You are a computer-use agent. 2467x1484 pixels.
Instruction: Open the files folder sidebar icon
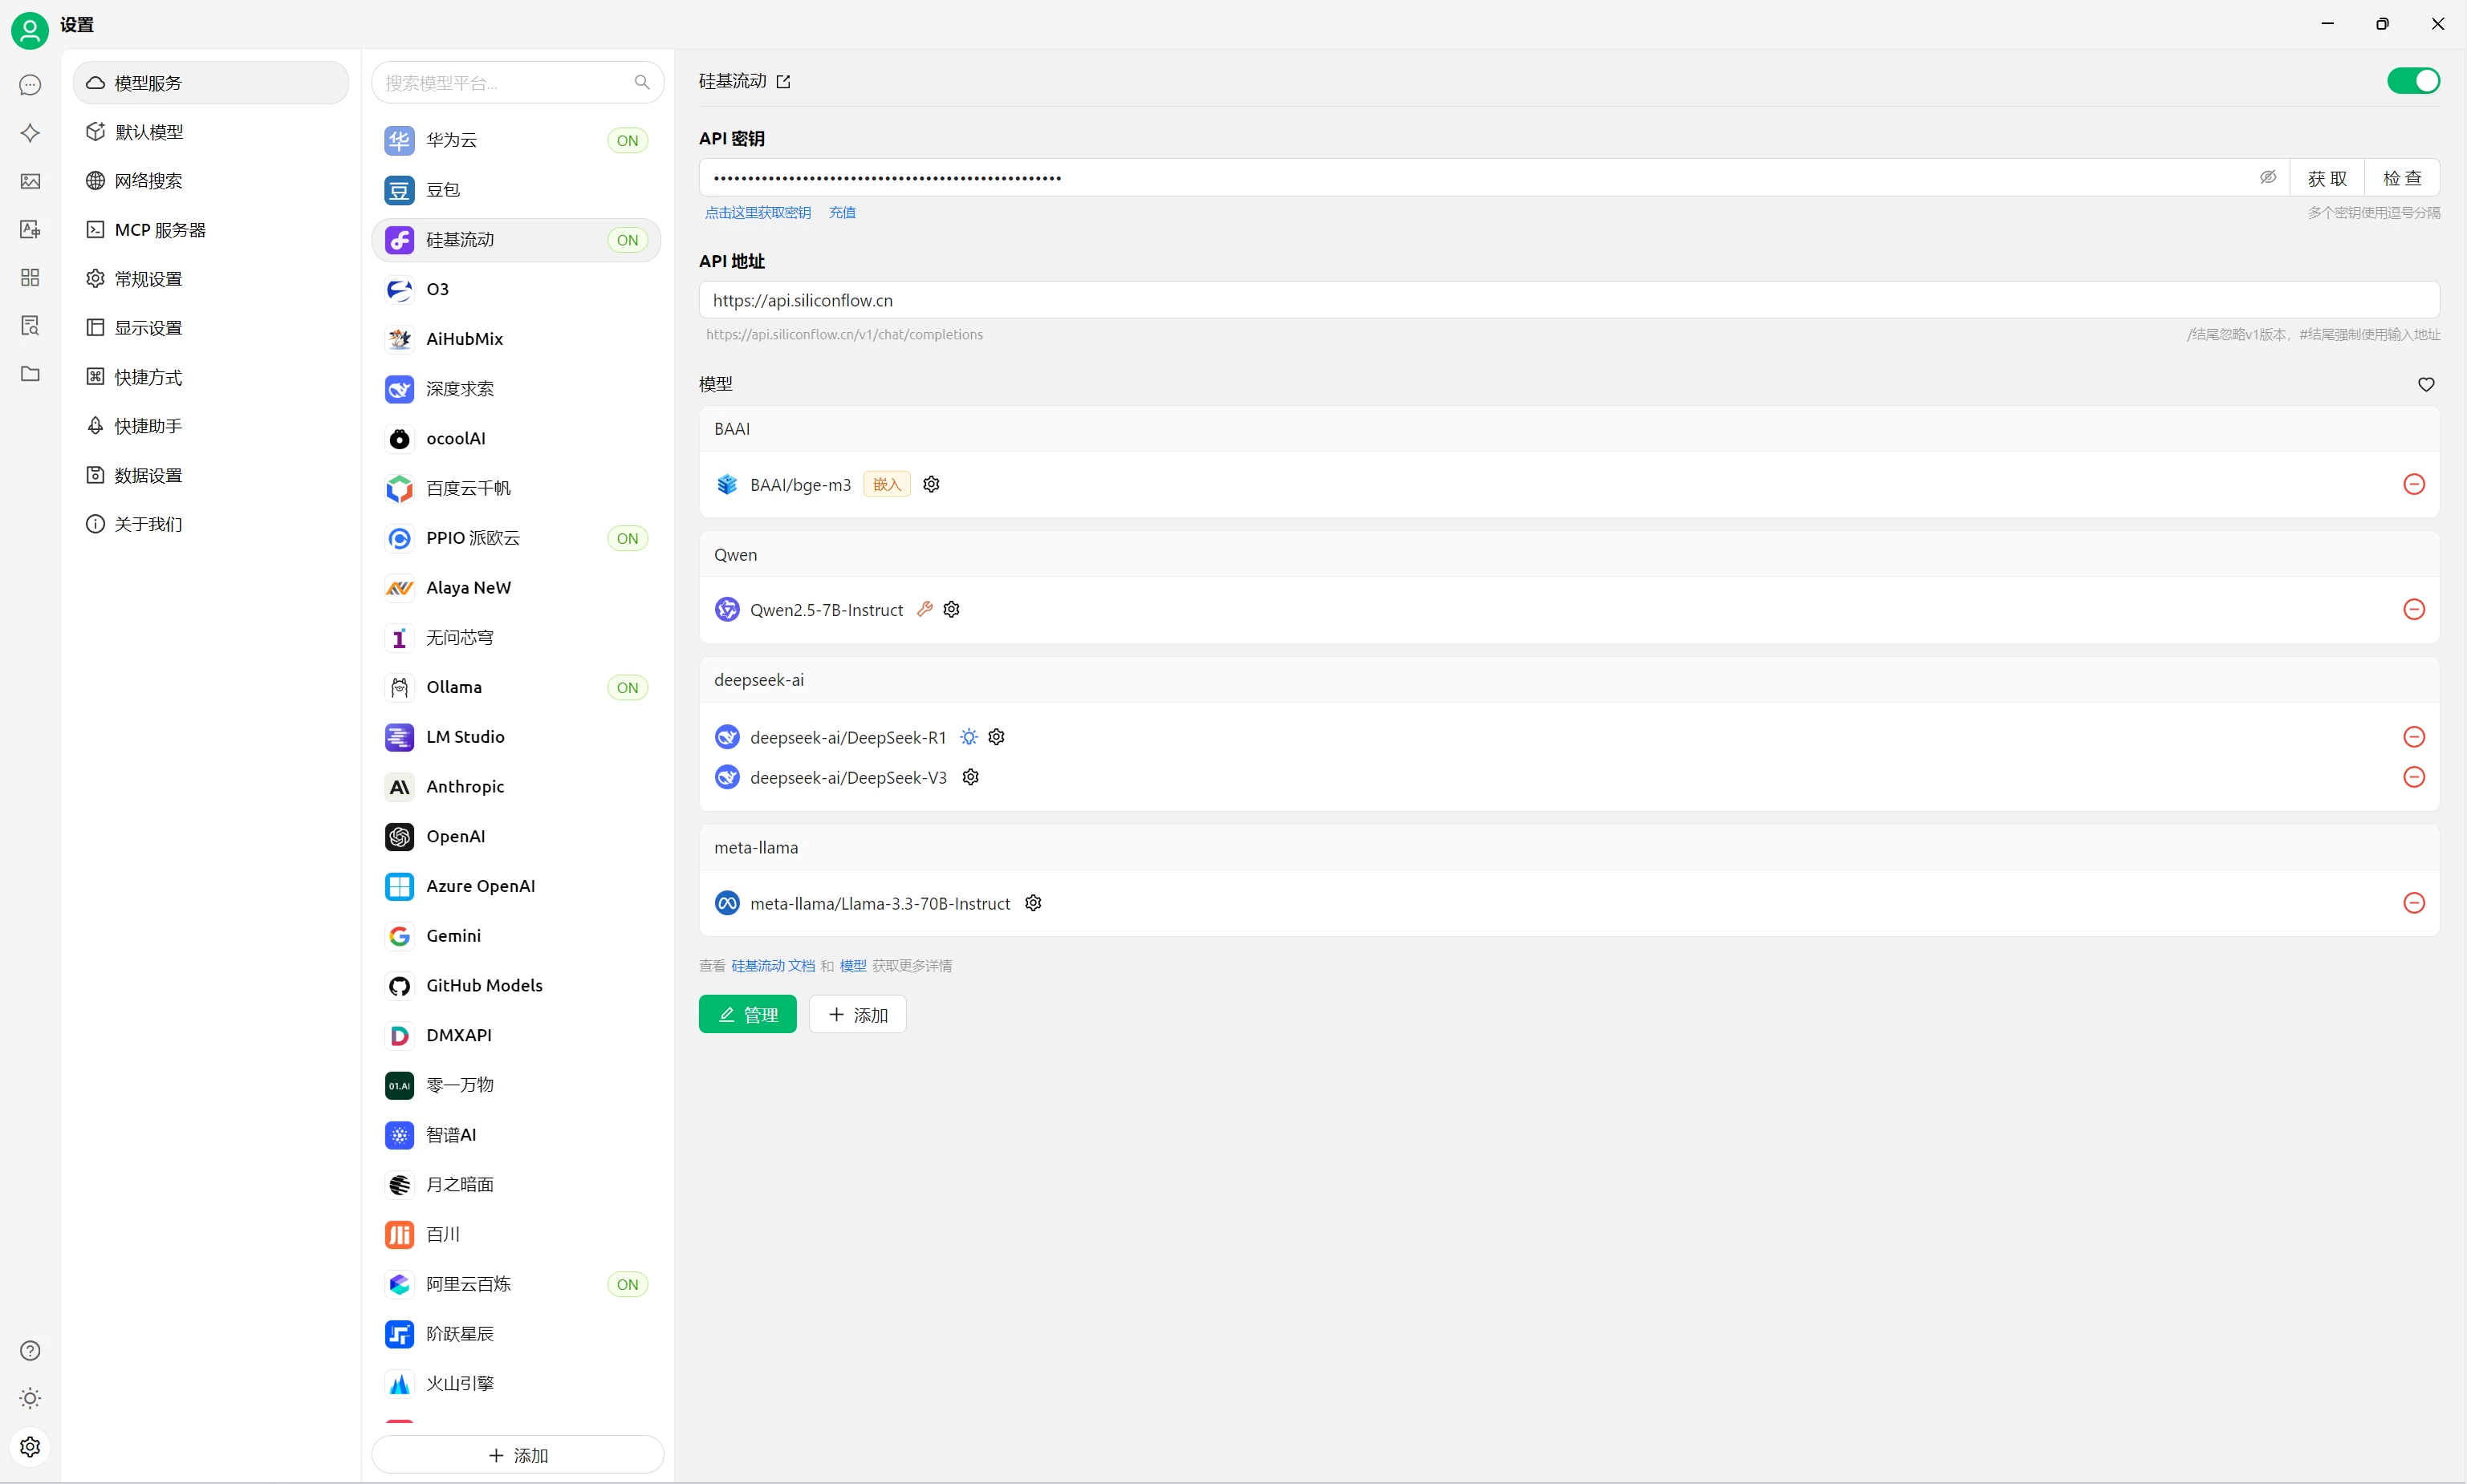[30, 373]
